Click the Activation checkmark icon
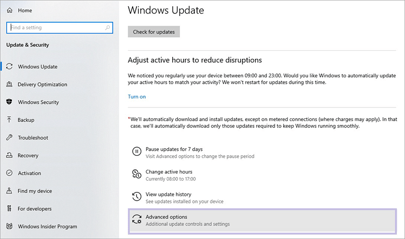This screenshot has height=239, width=405. point(9,174)
